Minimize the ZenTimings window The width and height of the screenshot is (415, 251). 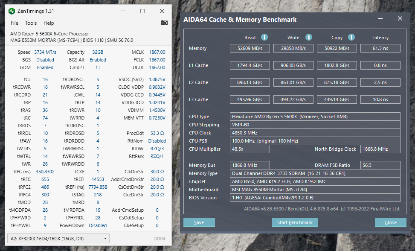pos(123,11)
